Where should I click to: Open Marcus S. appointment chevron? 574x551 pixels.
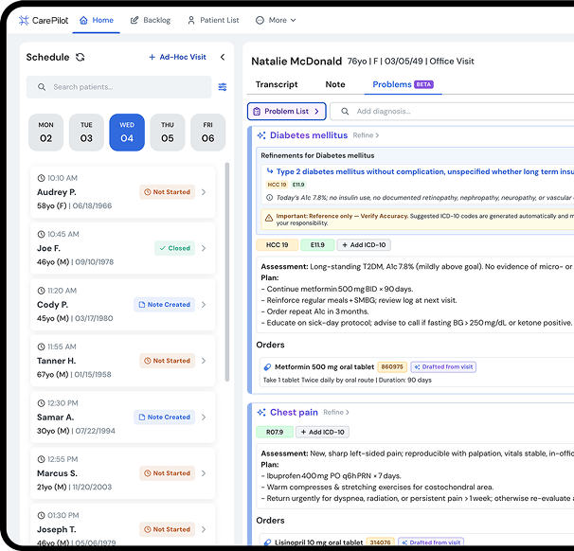click(x=204, y=473)
